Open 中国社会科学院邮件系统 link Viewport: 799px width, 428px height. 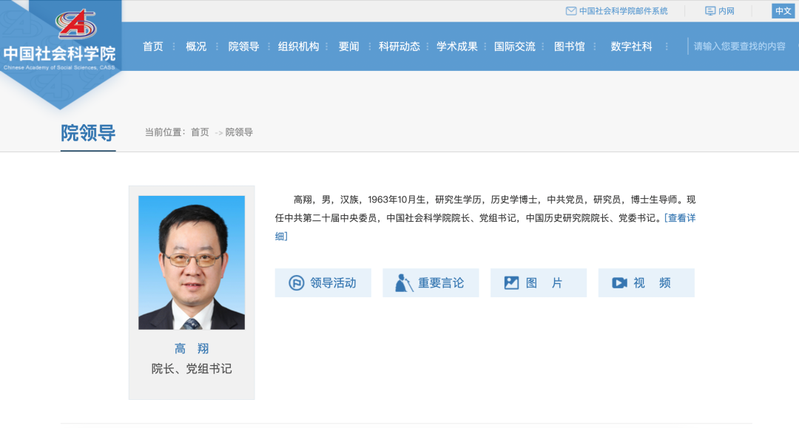coord(623,11)
